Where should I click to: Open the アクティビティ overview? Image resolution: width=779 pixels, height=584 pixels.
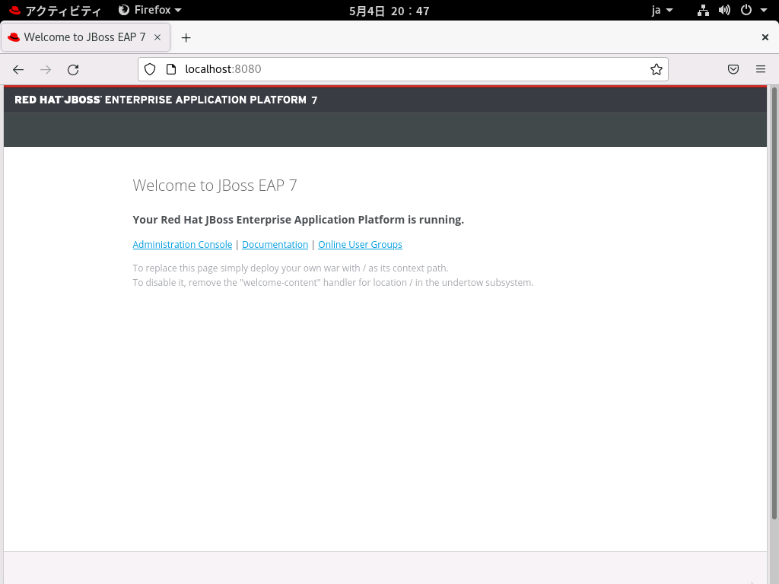click(55, 11)
